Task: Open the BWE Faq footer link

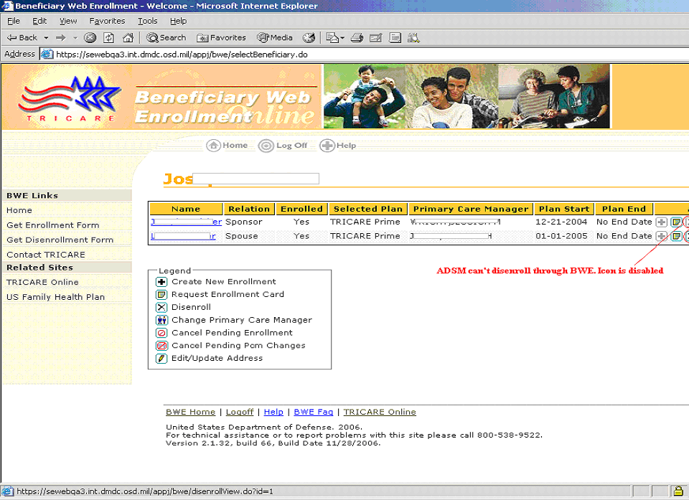Action: [314, 412]
